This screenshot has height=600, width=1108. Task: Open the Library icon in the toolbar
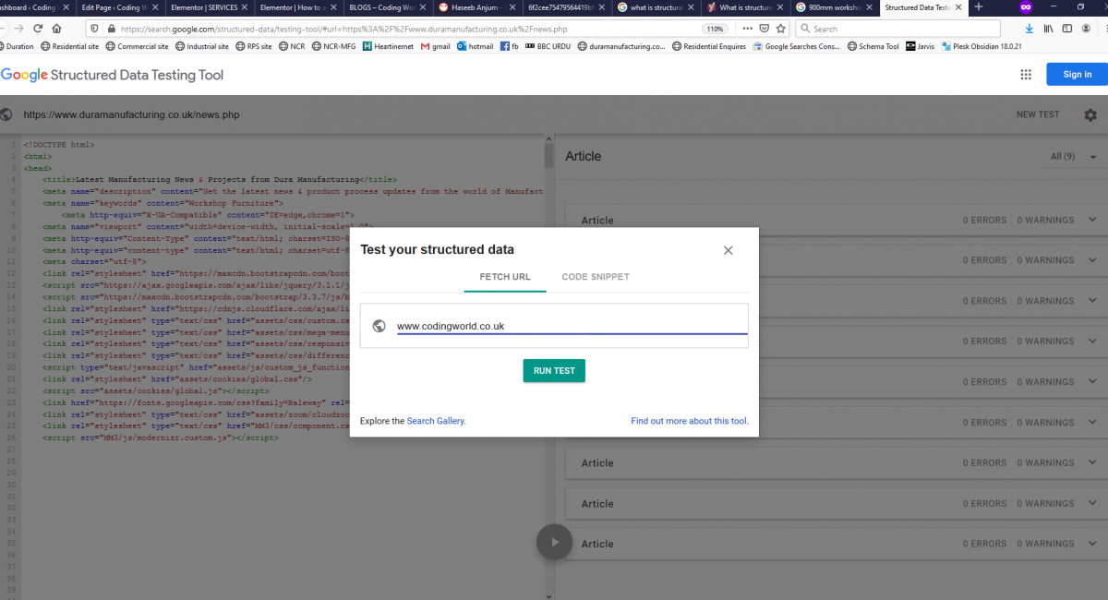[x=1050, y=29]
